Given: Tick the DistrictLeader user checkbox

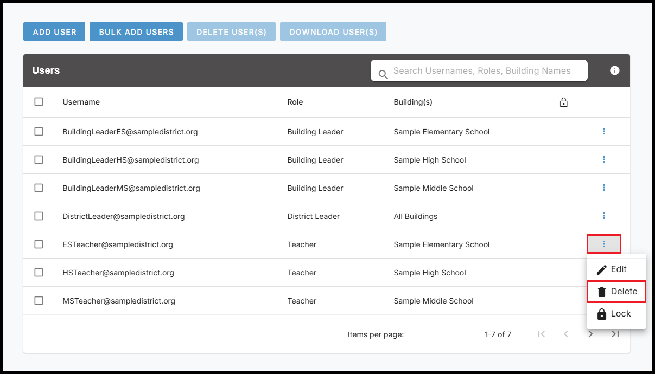Looking at the screenshot, I should pyautogui.click(x=39, y=216).
